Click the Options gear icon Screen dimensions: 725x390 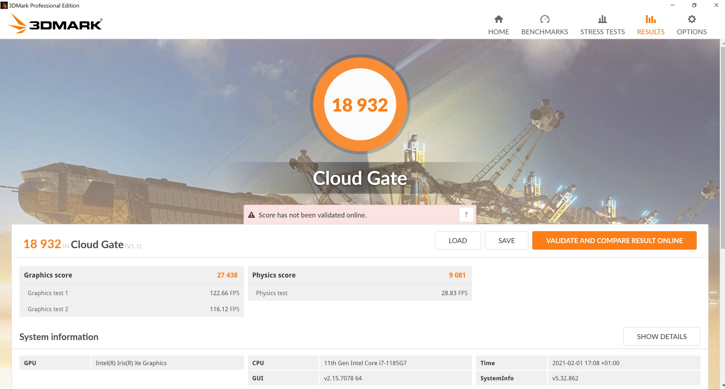[x=691, y=19]
